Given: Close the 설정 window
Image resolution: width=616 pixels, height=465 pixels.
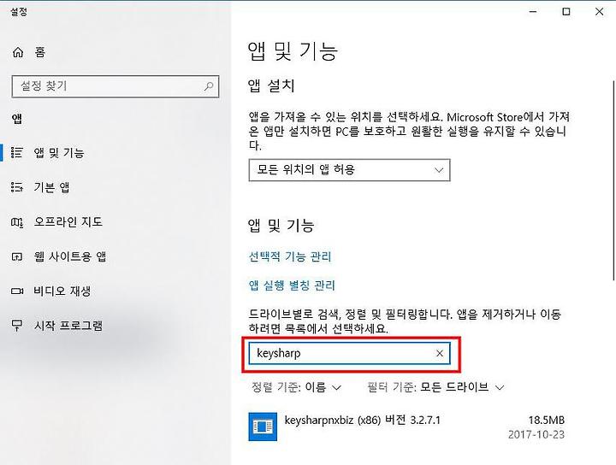Looking at the screenshot, I should coord(599,12).
